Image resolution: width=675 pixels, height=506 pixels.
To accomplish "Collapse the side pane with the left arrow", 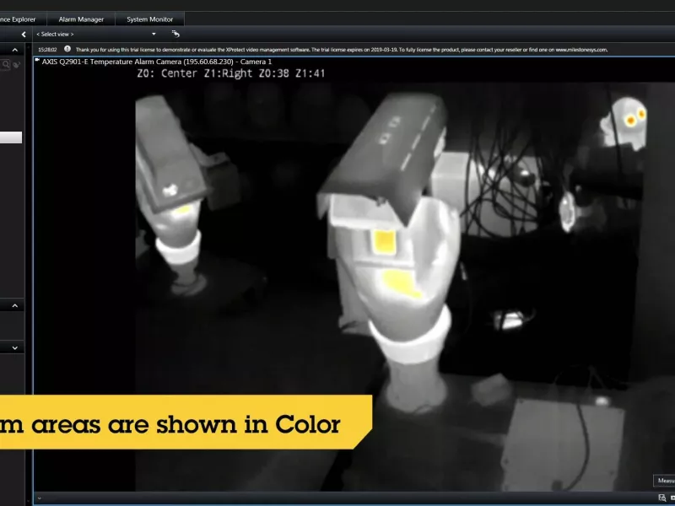I will (23, 34).
